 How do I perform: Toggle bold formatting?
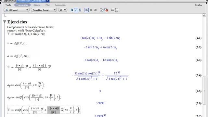(71, 10)
